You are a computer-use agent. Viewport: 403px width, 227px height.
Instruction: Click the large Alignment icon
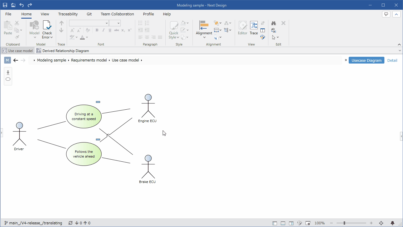(204, 25)
